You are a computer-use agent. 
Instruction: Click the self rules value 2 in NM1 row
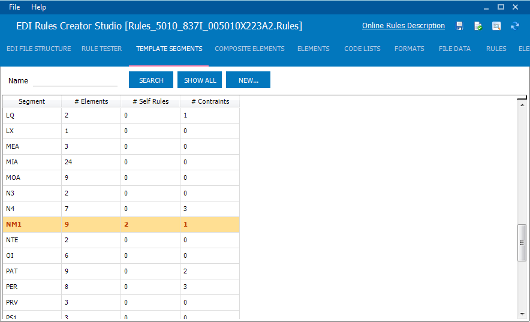click(x=150, y=224)
